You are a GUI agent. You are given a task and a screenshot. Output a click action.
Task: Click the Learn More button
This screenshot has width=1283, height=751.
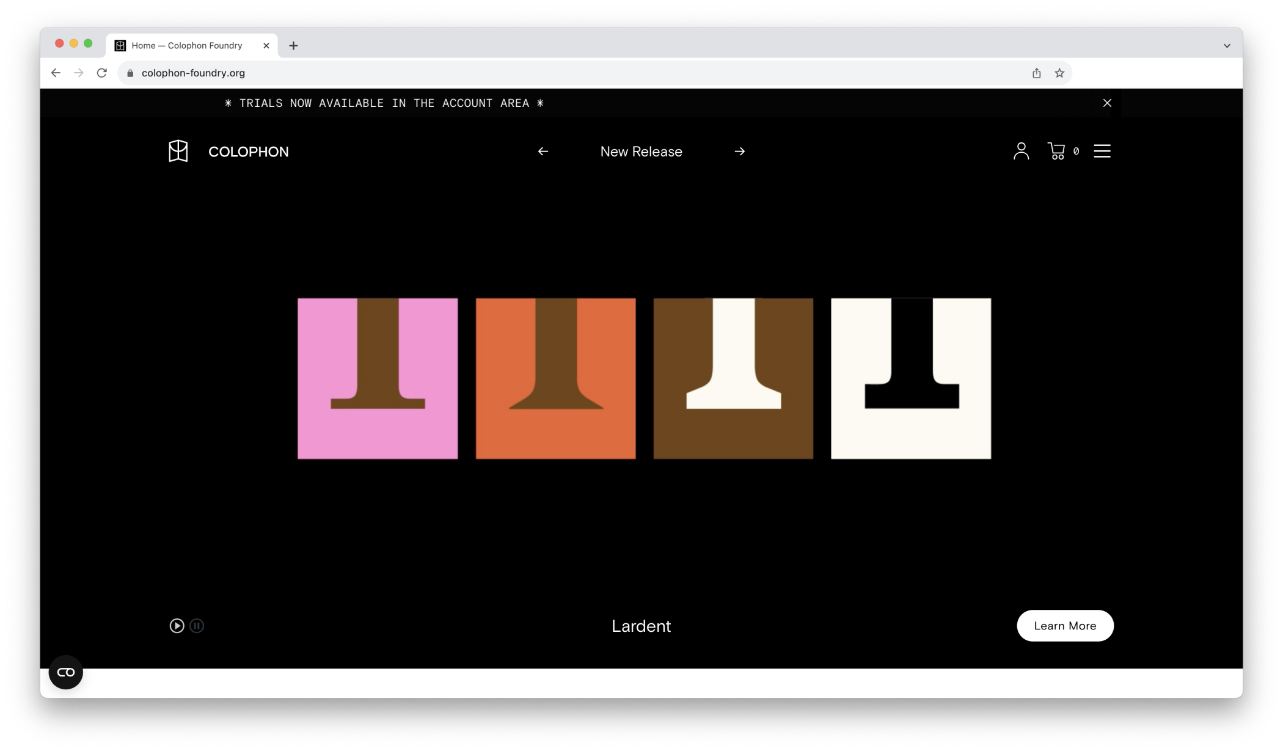click(1065, 626)
